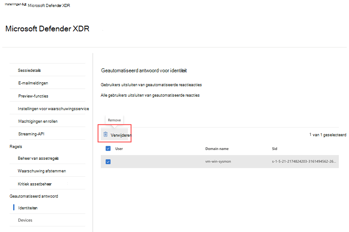Uncheck the vm-win-sysmon row checkbox

108,161
